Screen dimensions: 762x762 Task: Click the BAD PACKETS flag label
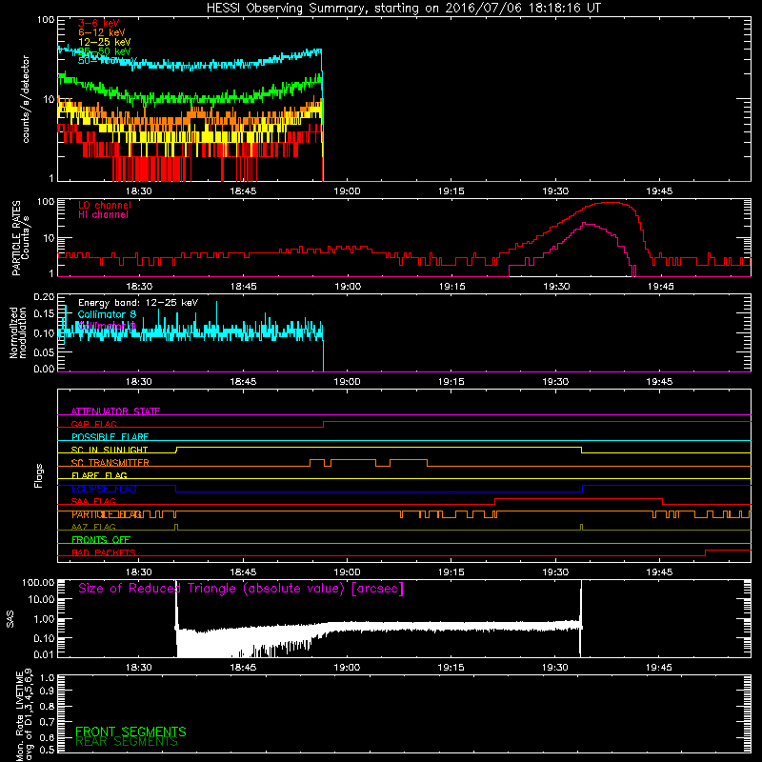point(104,552)
